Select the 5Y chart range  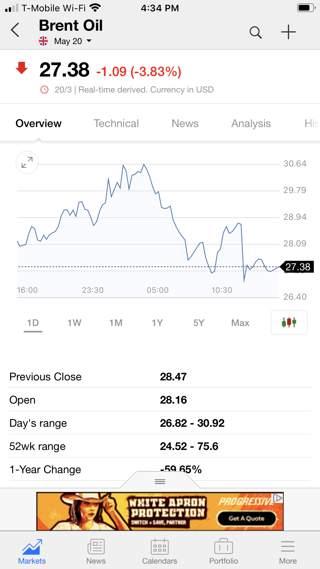coord(199,323)
